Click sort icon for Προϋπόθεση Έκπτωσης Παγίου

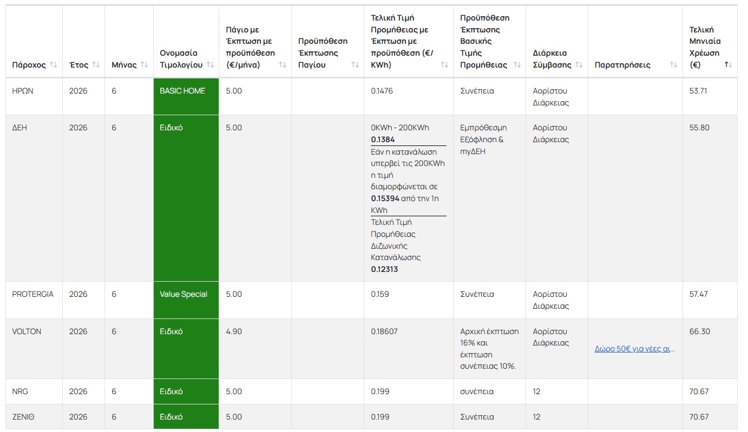point(355,65)
